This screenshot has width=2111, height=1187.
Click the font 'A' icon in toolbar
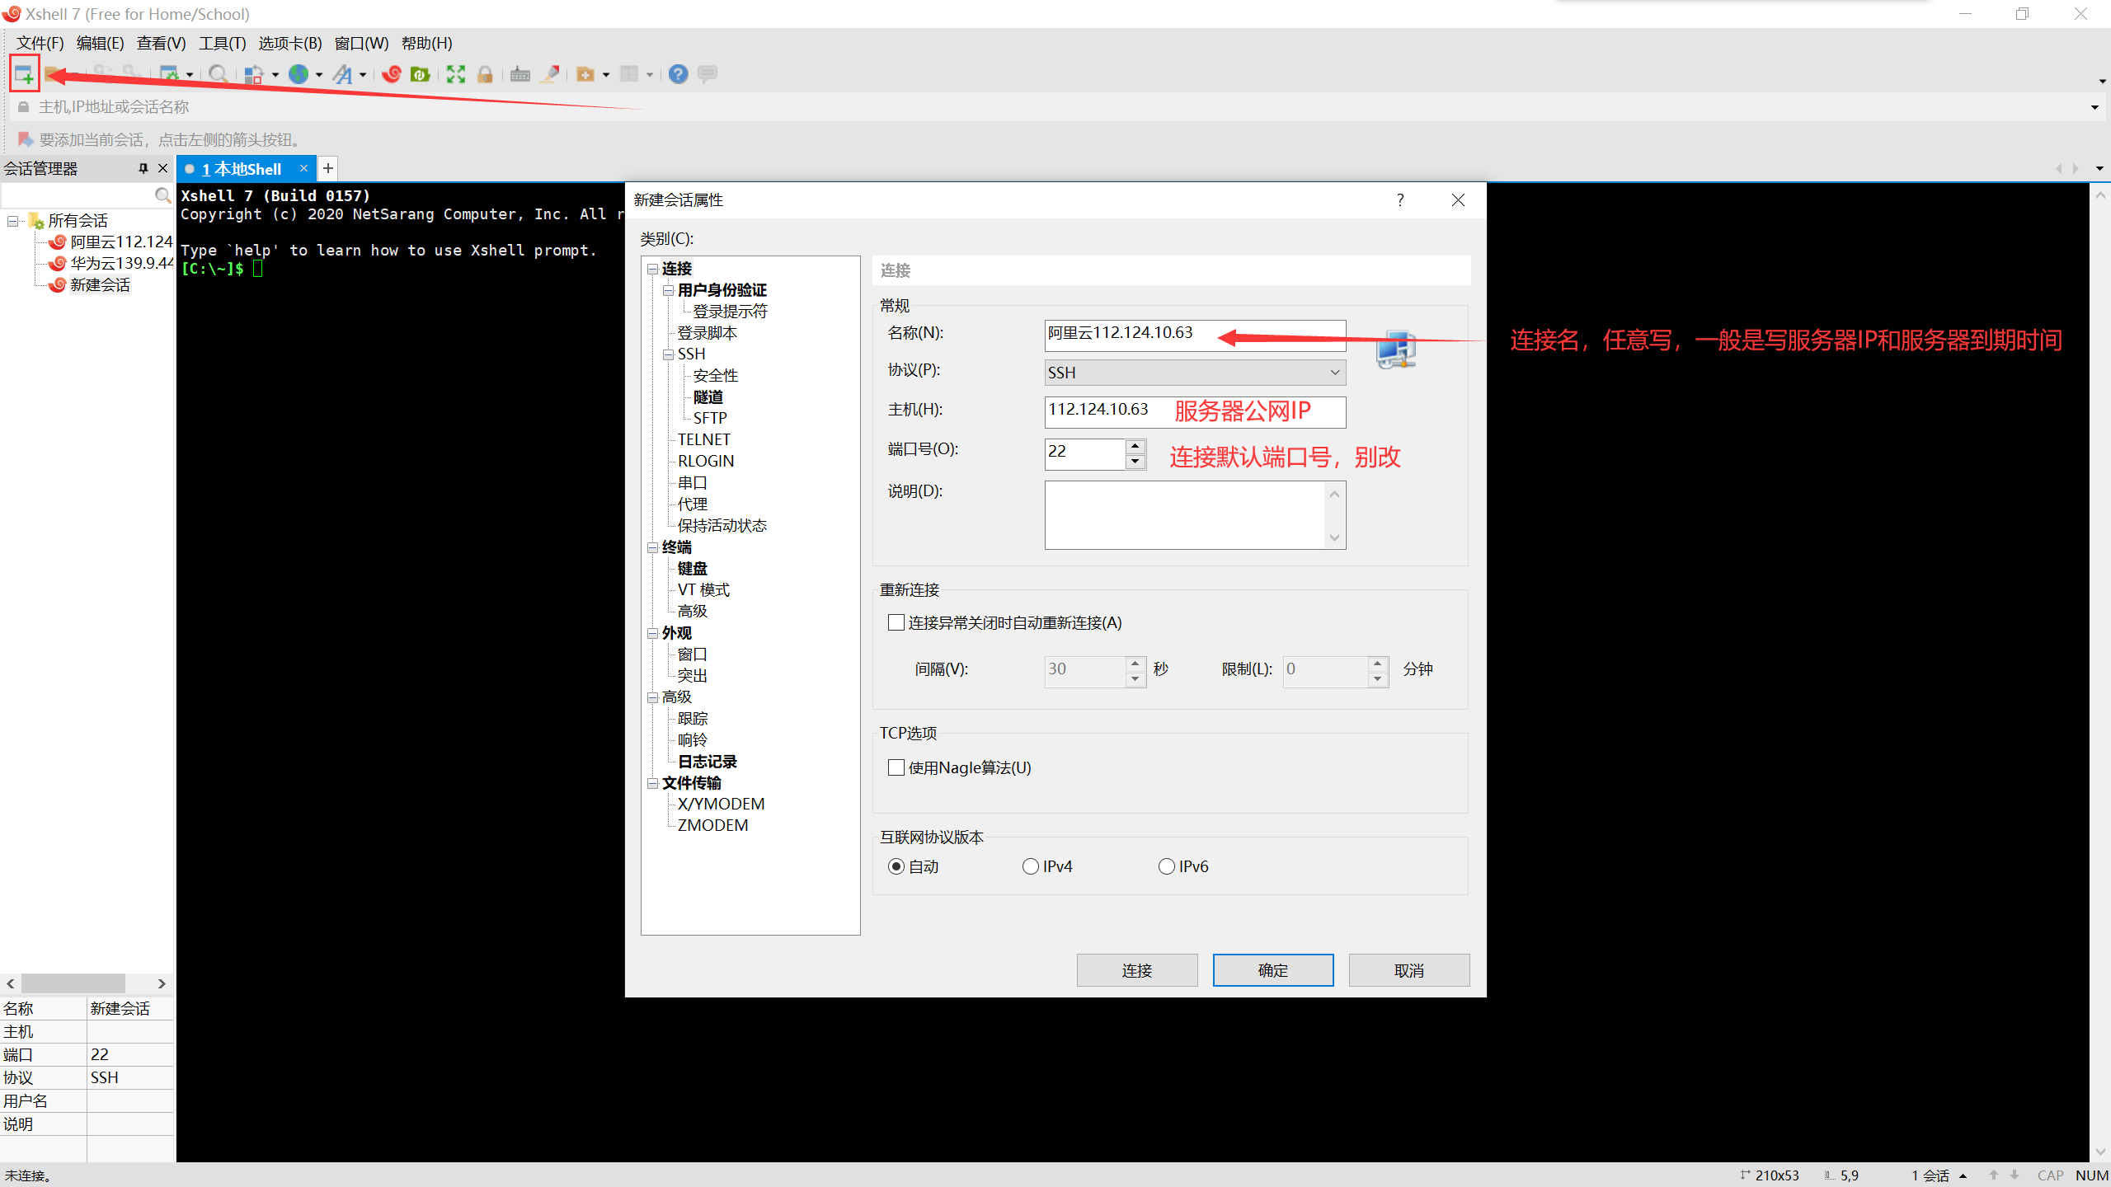[x=343, y=74]
